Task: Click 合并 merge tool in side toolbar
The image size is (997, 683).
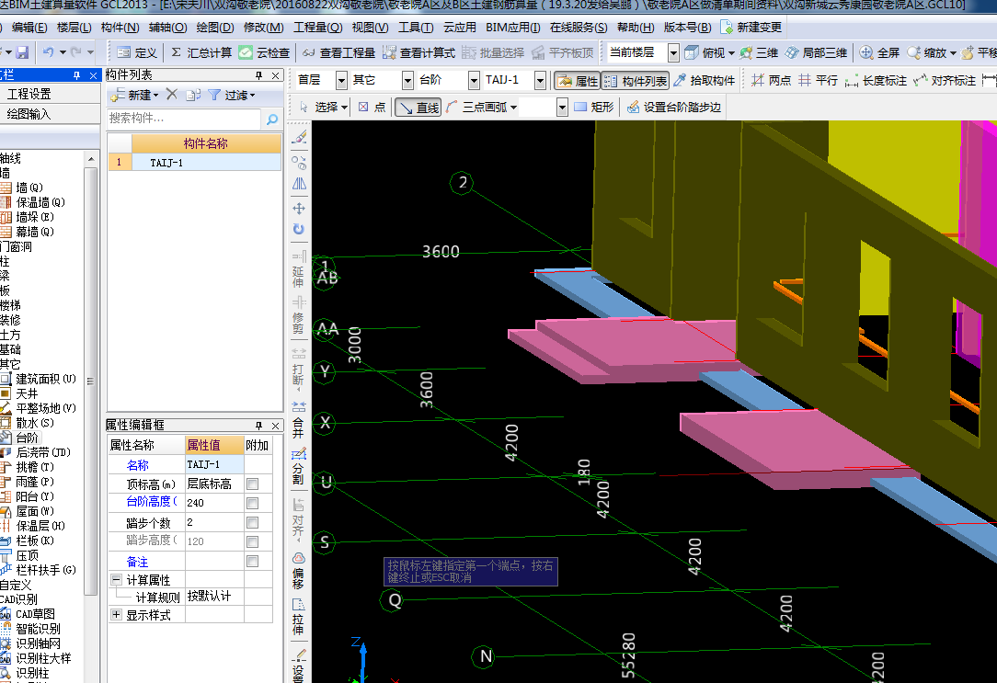Action: [298, 421]
